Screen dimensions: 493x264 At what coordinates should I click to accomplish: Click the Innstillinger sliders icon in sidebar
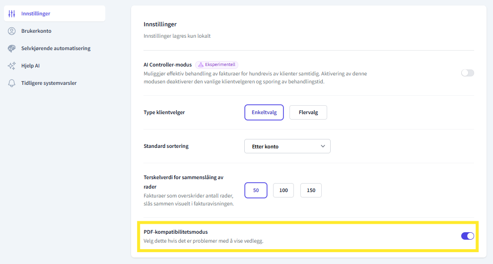[x=12, y=13]
